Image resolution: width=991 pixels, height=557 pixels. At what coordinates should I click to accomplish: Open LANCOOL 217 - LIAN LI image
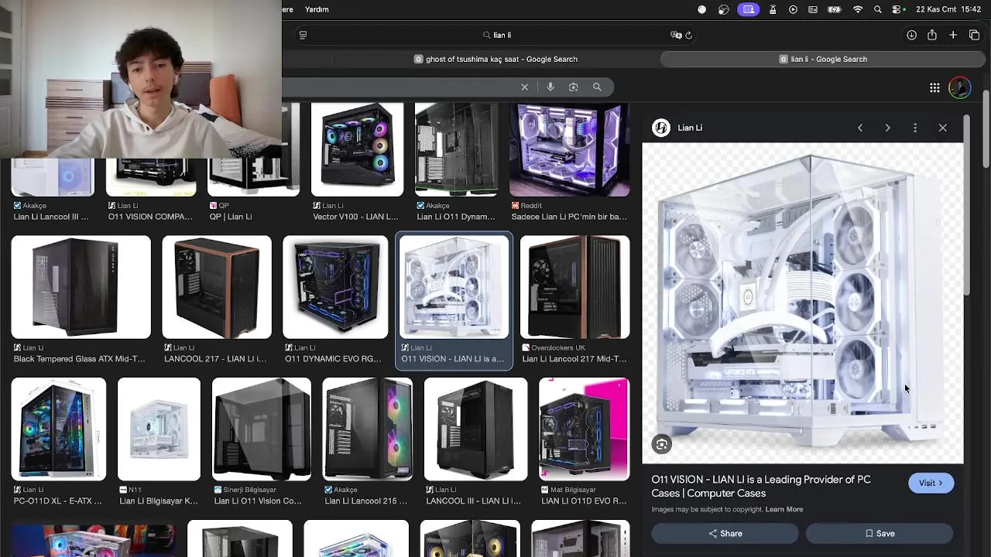[217, 288]
